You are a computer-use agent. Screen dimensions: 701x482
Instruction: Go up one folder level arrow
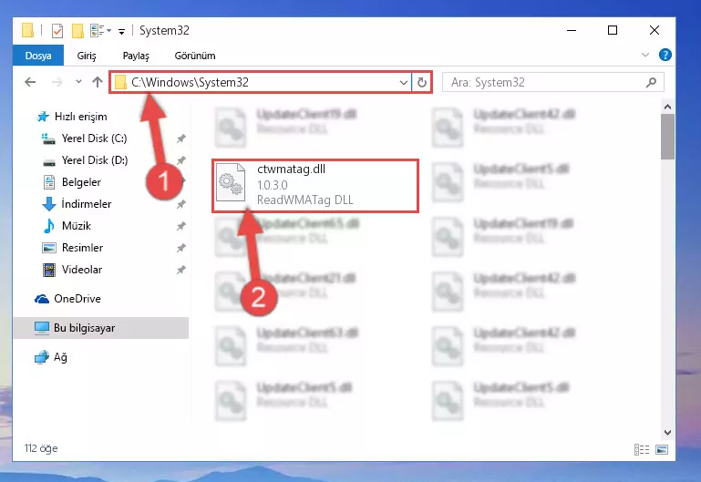98,82
